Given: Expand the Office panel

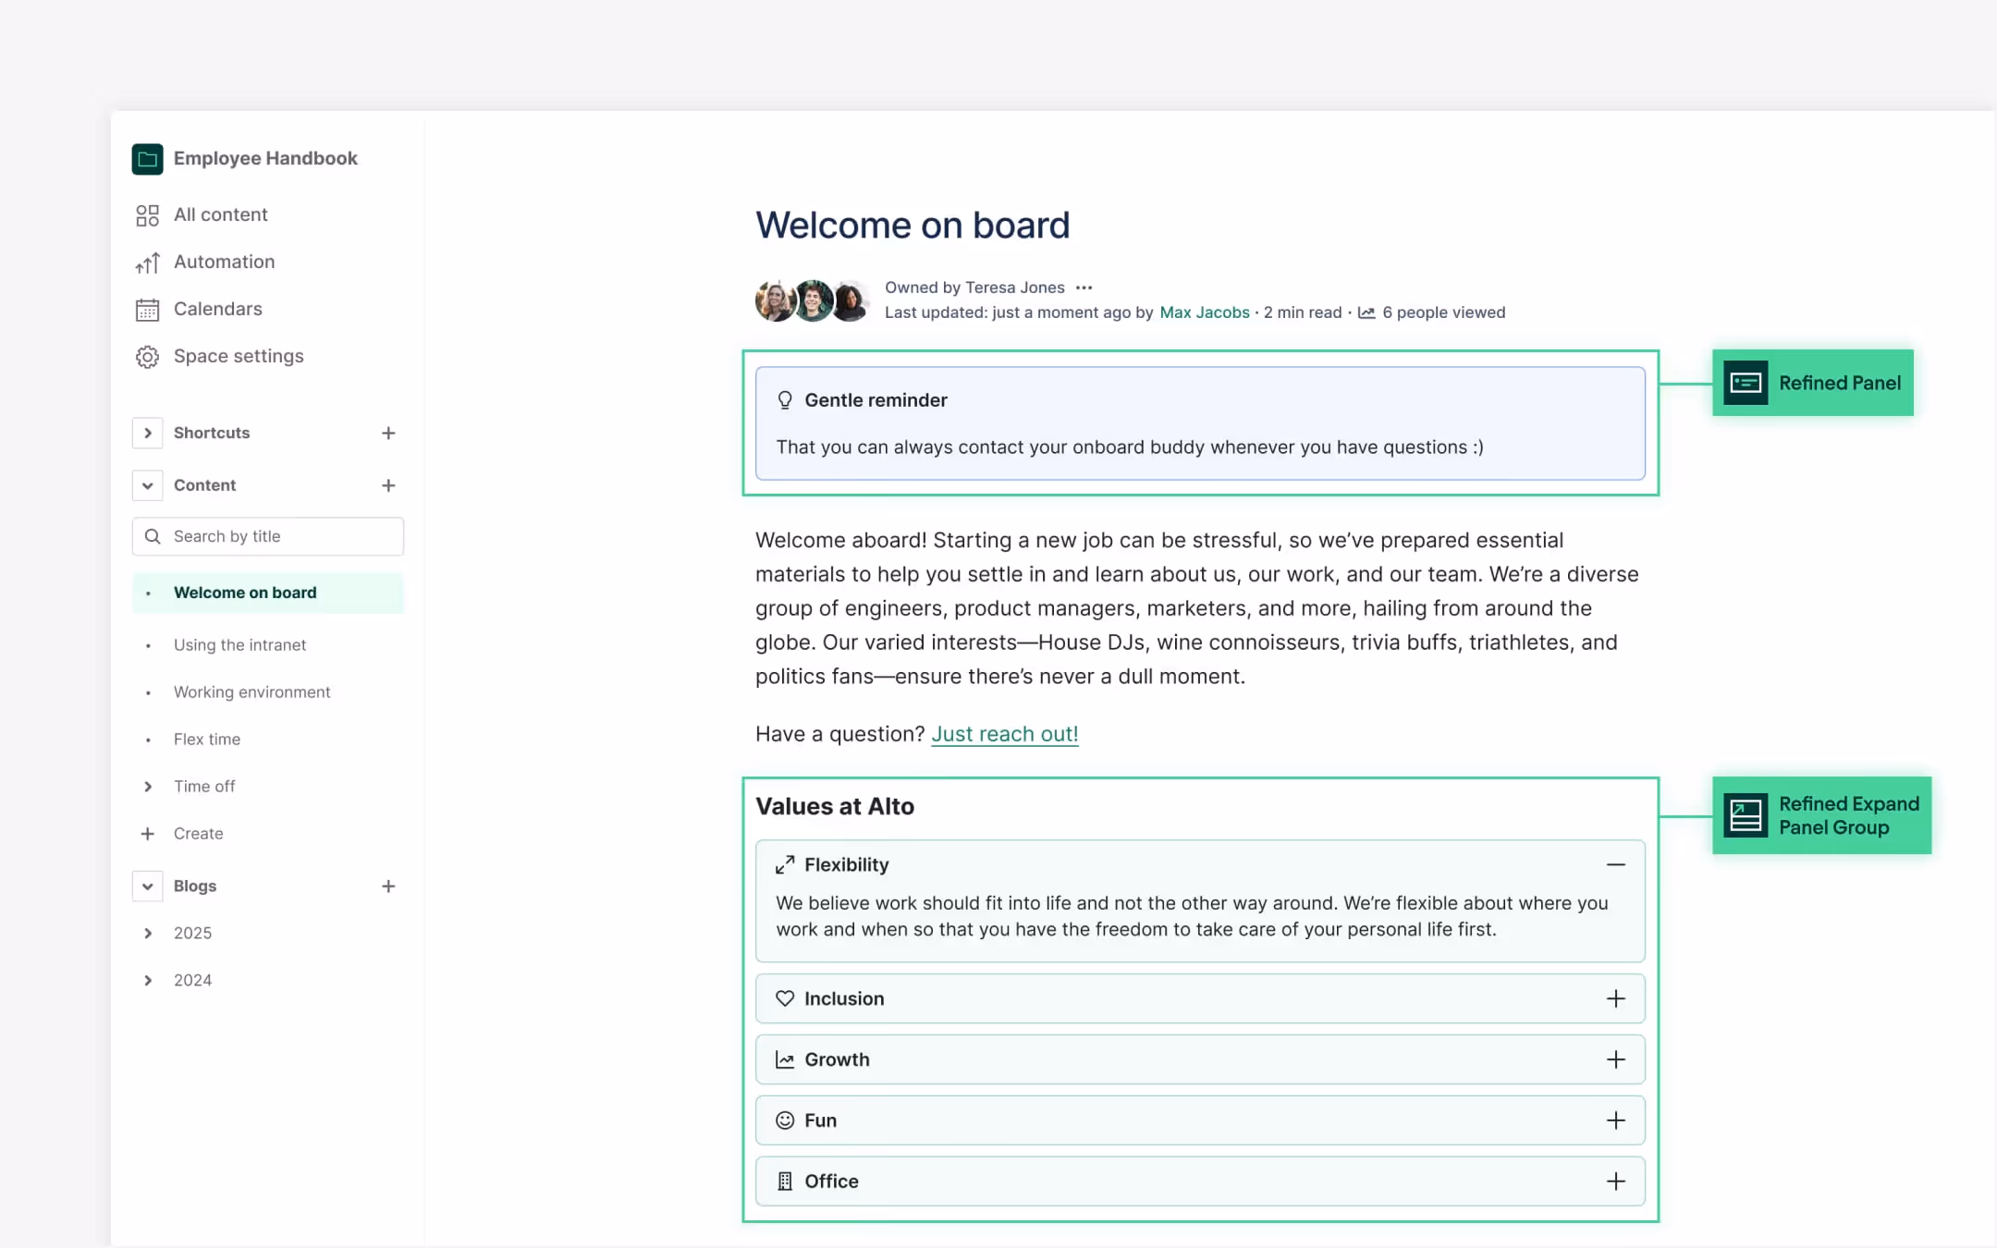Looking at the screenshot, I should point(1615,1181).
